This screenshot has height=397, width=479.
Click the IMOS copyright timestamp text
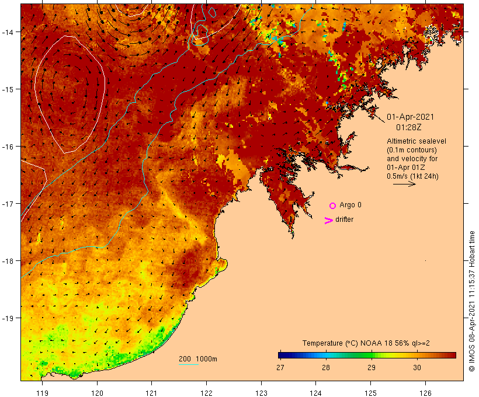[471, 301]
